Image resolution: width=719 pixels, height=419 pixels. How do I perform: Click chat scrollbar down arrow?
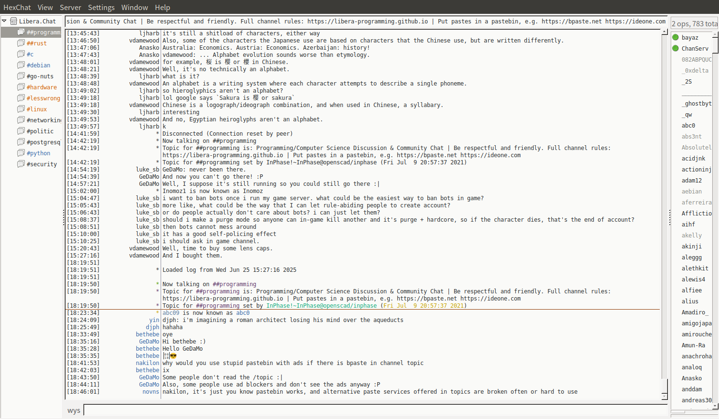point(664,396)
